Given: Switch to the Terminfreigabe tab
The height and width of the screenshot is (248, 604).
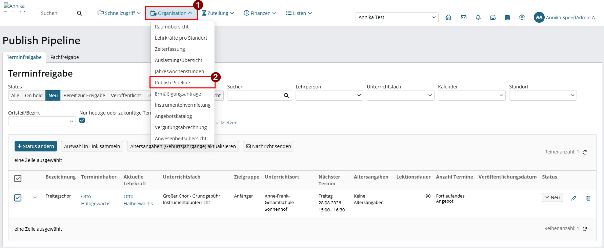Looking at the screenshot, I should click(24, 57).
